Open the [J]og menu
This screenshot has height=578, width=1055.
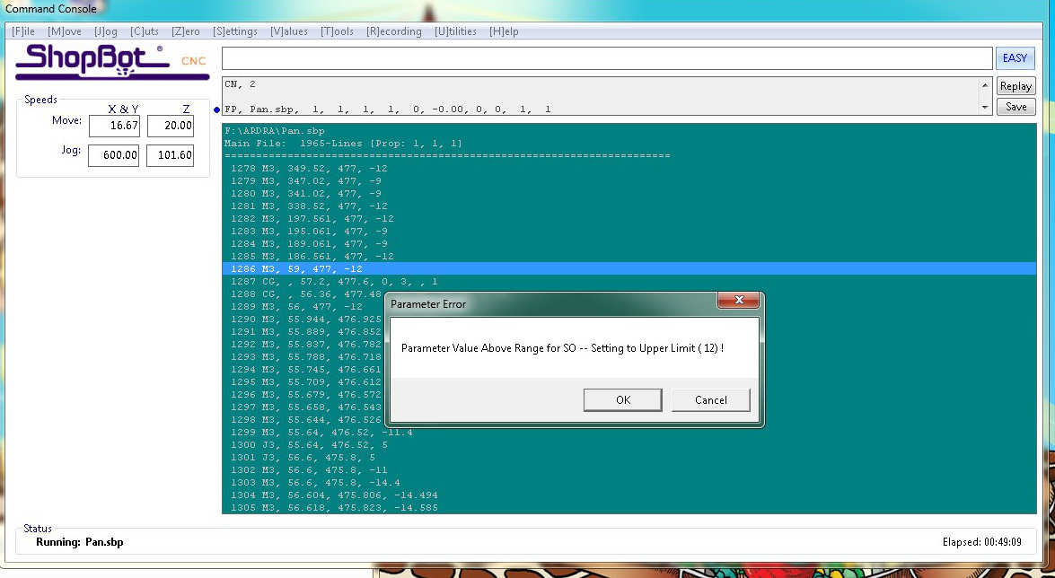[106, 31]
